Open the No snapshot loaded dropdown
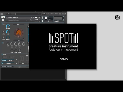123x92 pixels. pos(7,20)
